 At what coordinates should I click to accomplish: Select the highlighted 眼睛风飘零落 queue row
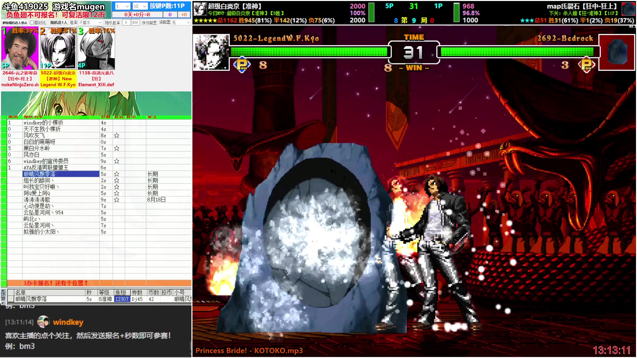(61, 174)
